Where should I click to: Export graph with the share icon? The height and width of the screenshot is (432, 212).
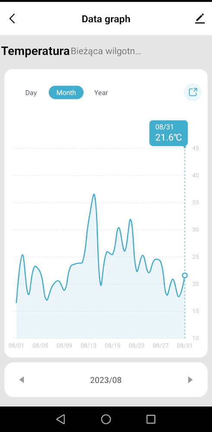(x=193, y=92)
